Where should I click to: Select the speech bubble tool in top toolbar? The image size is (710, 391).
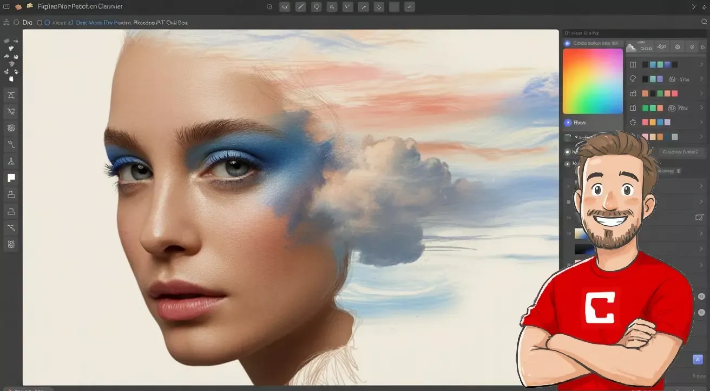coord(317,7)
